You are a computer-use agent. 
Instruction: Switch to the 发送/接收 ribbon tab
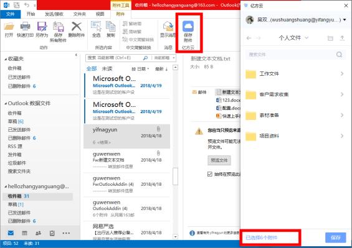tap(54, 14)
